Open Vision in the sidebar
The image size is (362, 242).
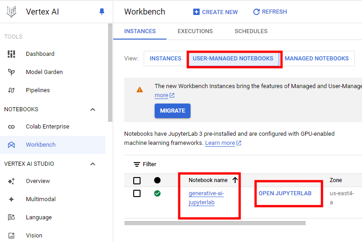34,236
